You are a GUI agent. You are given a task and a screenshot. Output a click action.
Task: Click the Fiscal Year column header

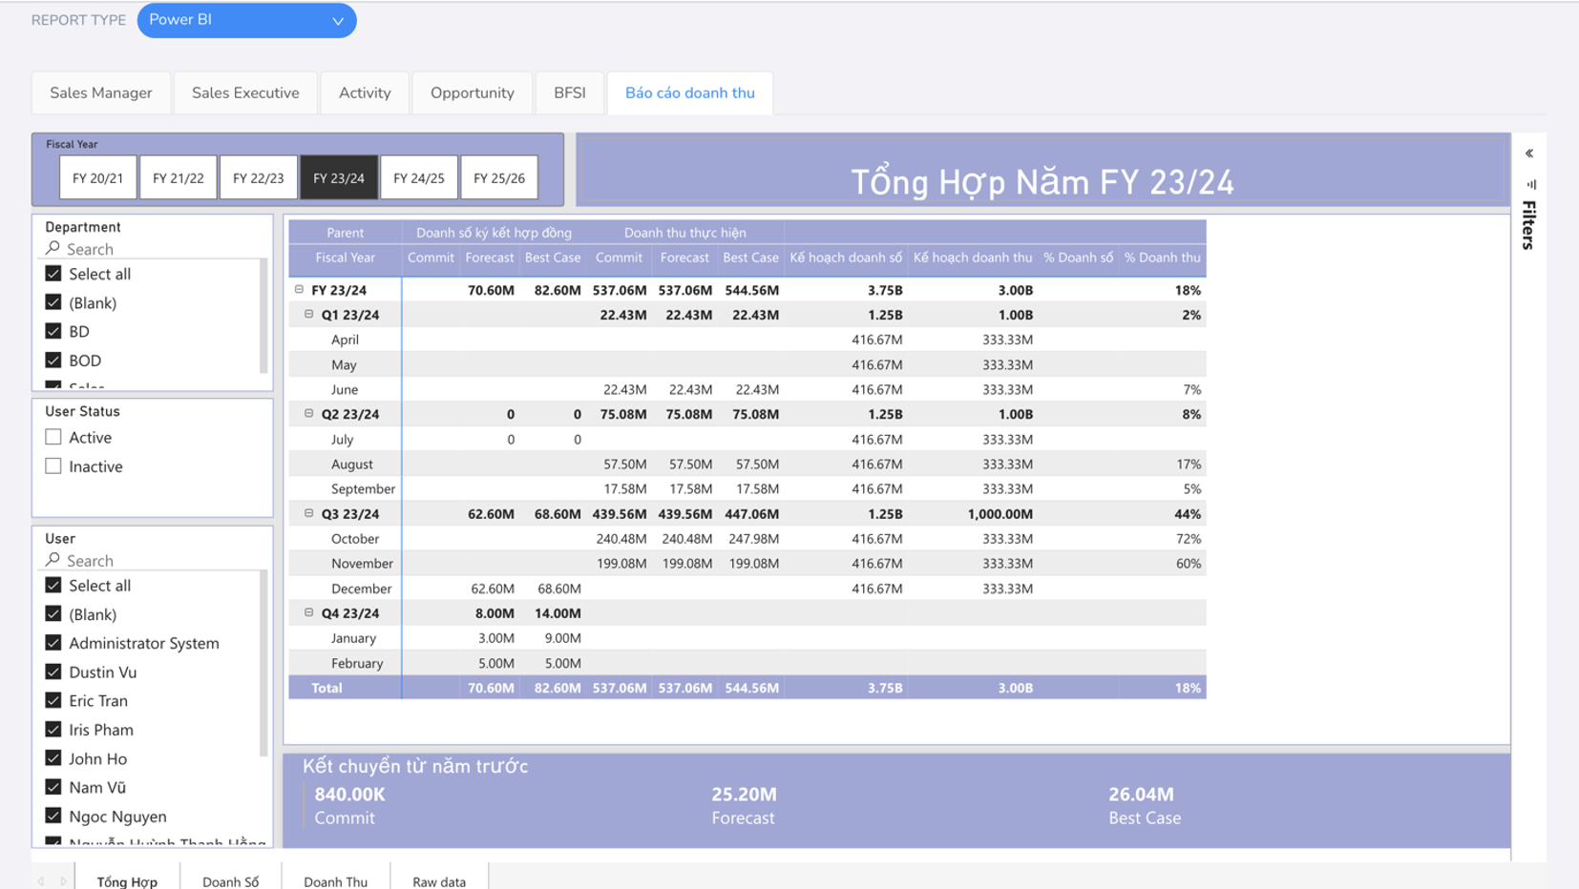point(345,258)
